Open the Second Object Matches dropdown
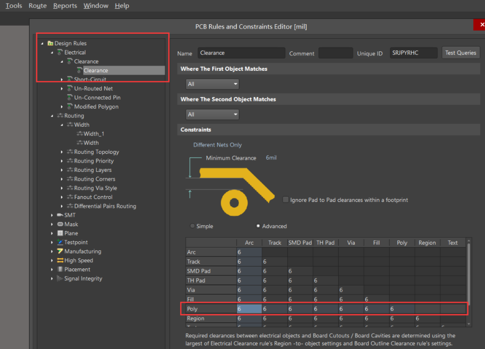Viewport: 485px width, 349px height. click(212, 115)
